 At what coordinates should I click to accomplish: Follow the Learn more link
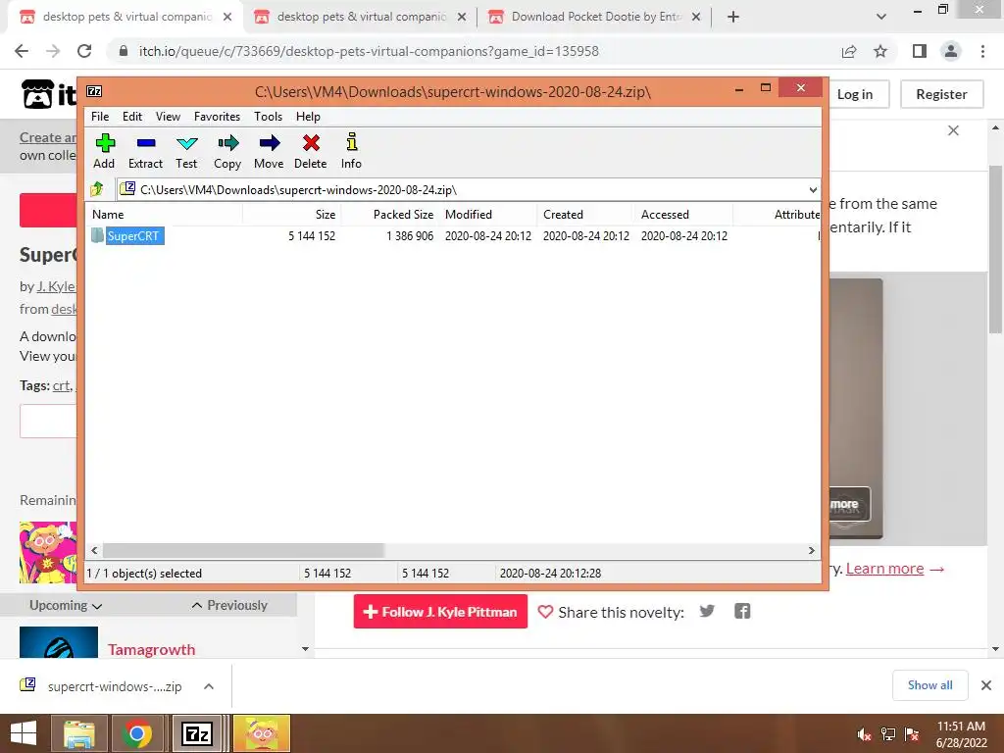click(x=884, y=569)
